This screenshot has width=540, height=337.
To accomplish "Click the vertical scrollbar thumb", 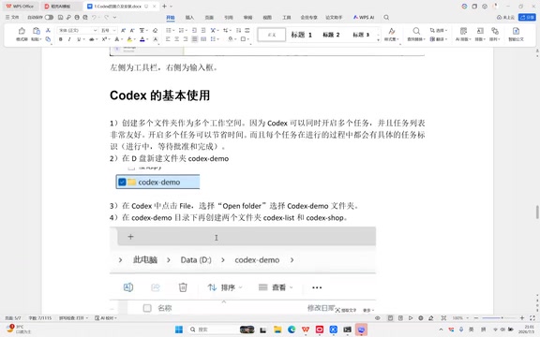I will pos(537,212).
